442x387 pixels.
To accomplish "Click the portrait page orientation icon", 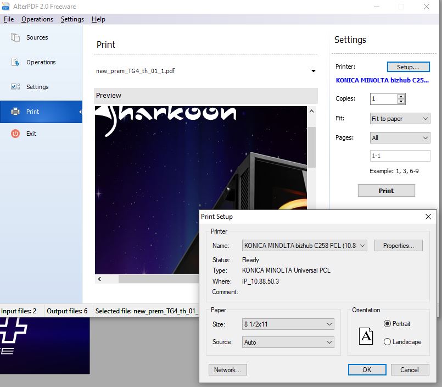I will coord(366,336).
